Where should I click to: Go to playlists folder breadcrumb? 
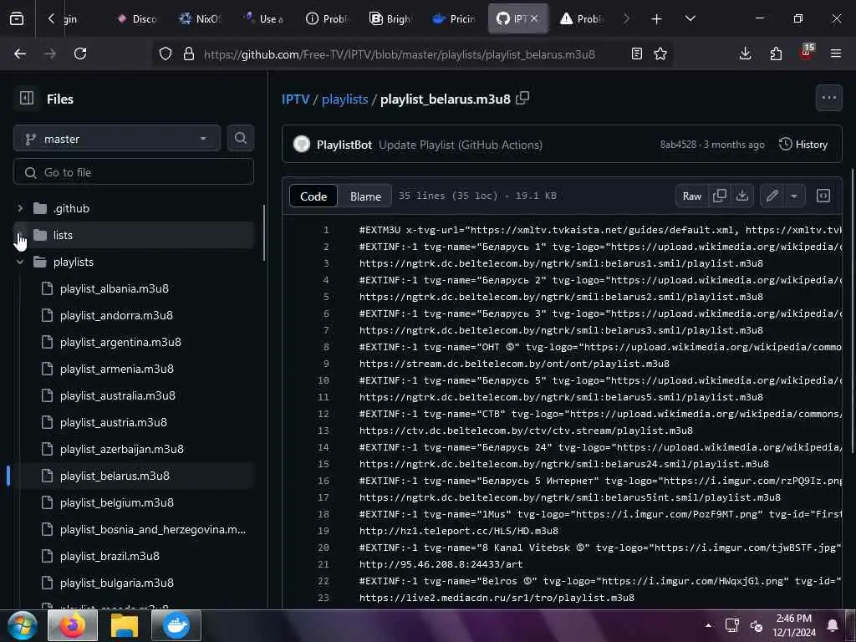click(x=344, y=99)
